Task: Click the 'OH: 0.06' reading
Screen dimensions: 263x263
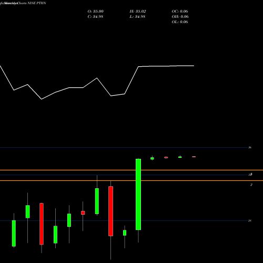Action: pos(180,17)
